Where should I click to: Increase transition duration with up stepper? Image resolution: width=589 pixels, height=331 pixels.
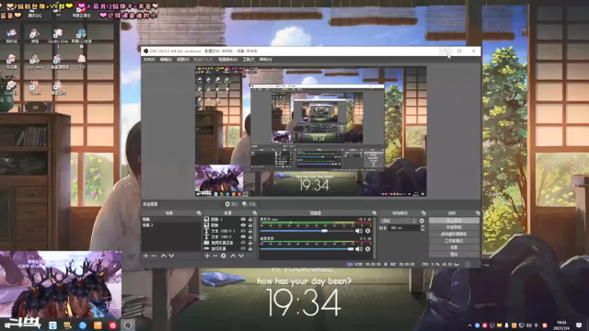point(422,226)
